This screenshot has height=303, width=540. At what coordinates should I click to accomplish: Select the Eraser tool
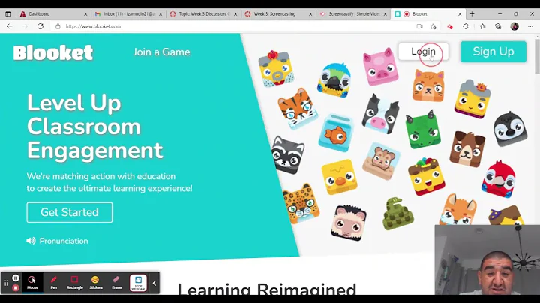click(x=117, y=283)
